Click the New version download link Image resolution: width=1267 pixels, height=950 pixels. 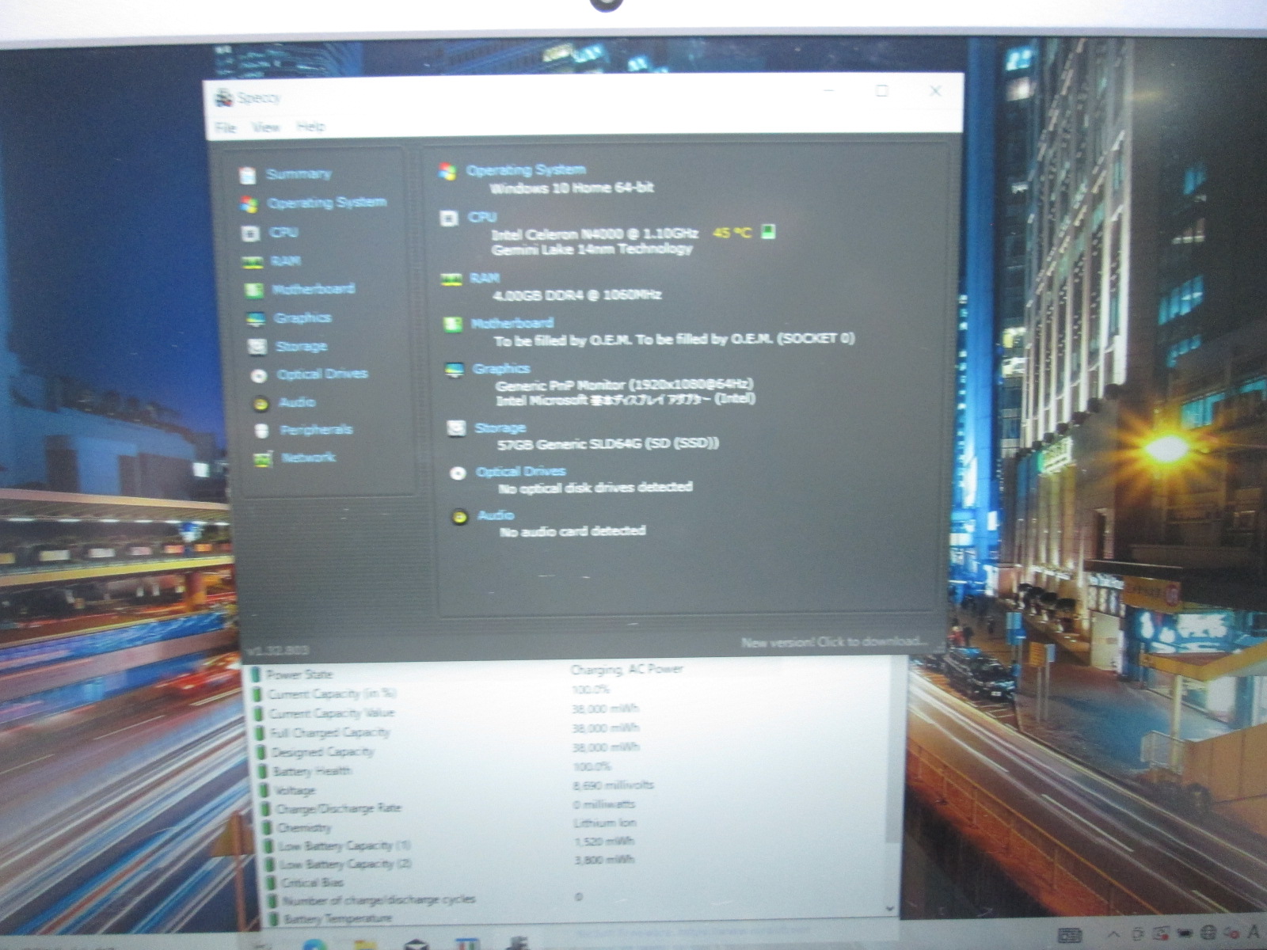tap(831, 642)
